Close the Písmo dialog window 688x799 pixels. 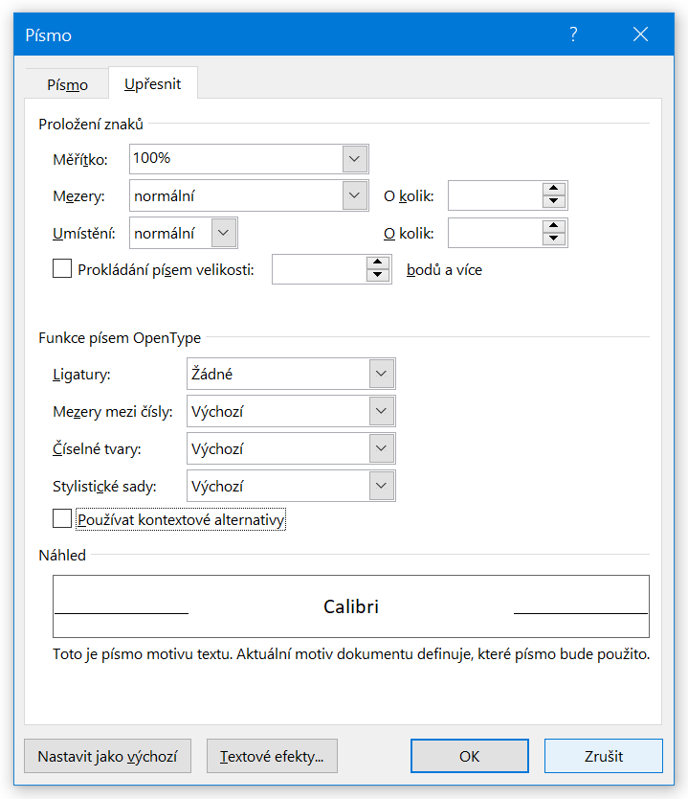pyautogui.click(x=641, y=34)
